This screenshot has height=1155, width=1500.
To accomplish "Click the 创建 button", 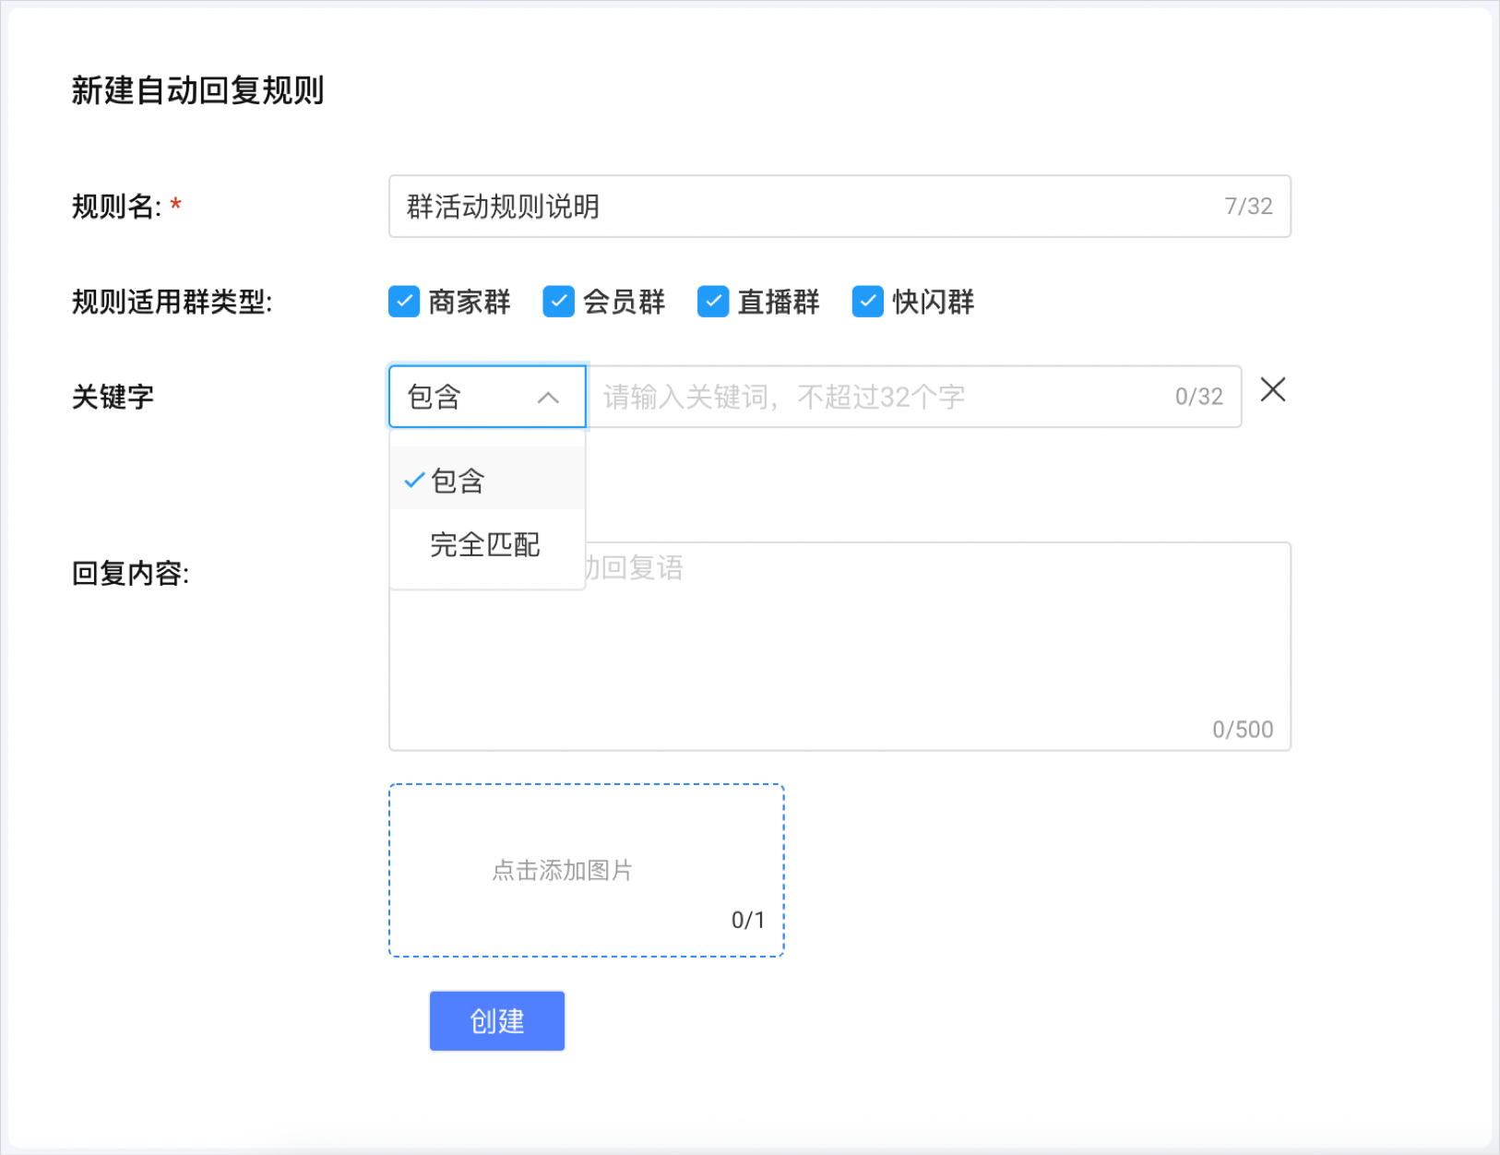I will 496,1020.
